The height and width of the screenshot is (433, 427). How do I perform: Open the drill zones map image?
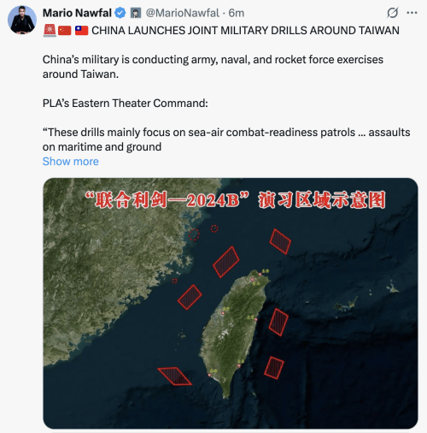[x=231, y=303]
